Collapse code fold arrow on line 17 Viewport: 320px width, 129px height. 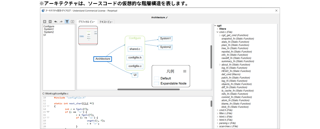48,118
